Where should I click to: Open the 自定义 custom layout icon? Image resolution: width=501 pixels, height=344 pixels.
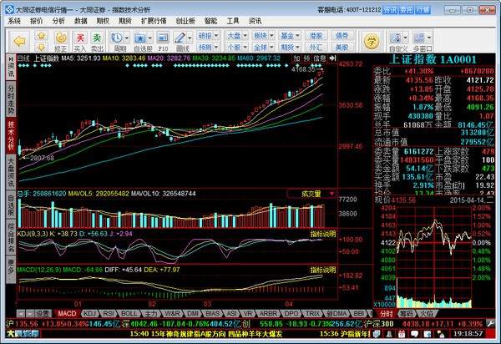(x=397, y=39)
